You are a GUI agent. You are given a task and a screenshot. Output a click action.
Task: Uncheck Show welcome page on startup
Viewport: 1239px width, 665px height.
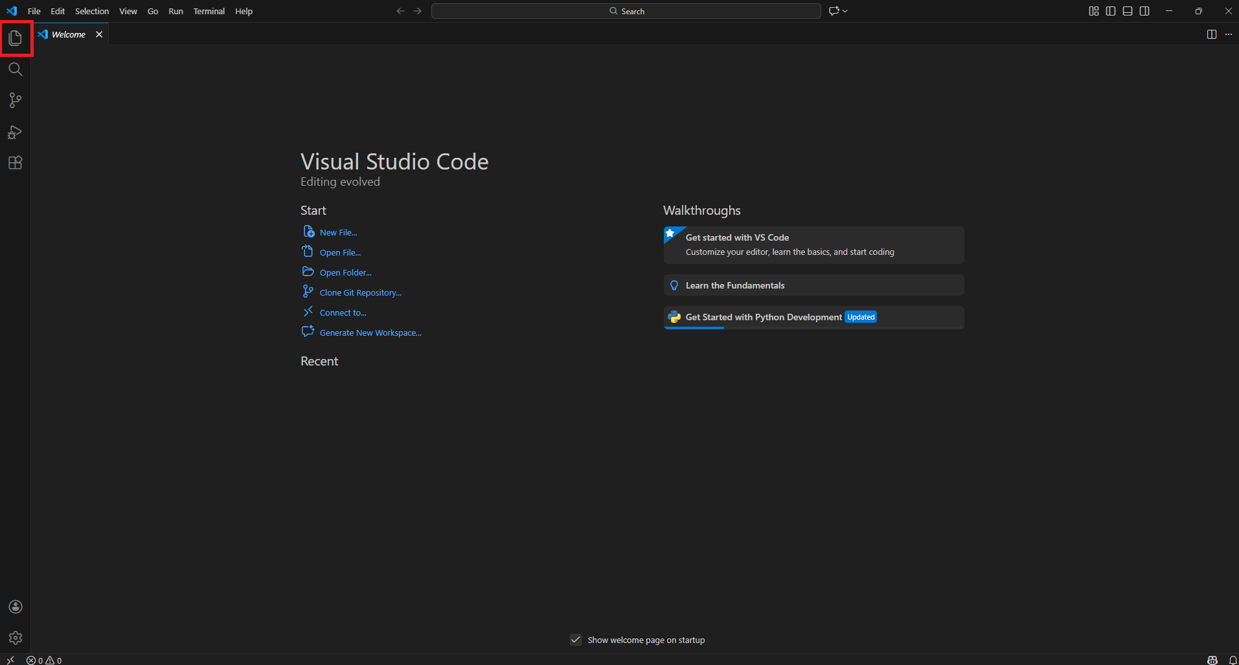click(x=576, y=640)
